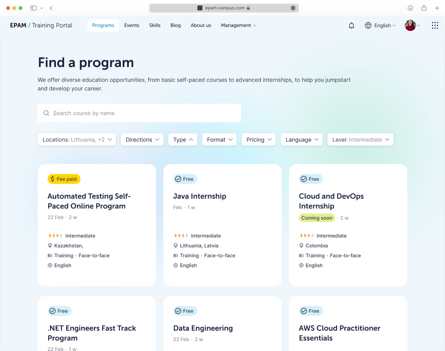Click checkmark icon on Data Engineering Free badge
Image resolution: width=445 pixels, height=351 pixels.
(x=178, y=311)
